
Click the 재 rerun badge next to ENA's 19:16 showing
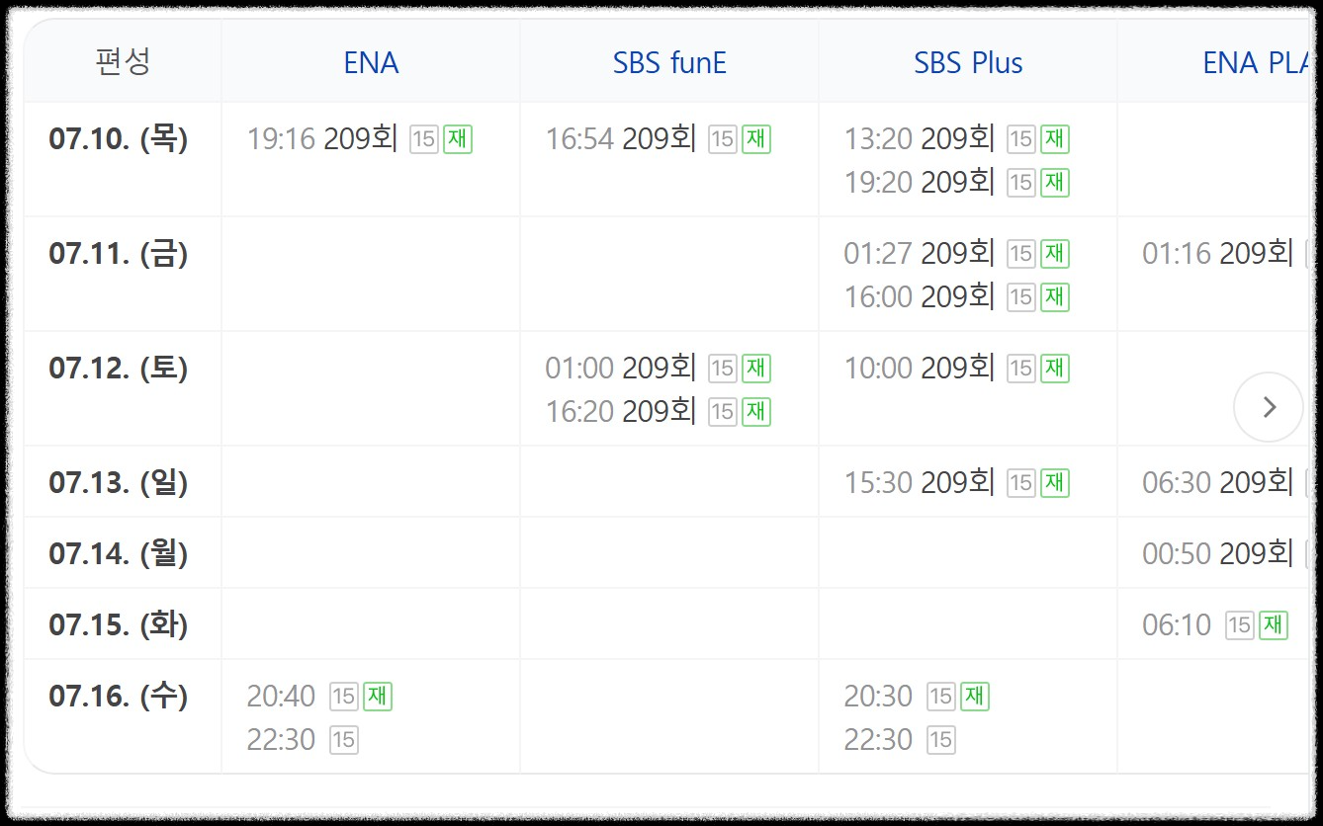pyautogui.click(x=457, y=139)
